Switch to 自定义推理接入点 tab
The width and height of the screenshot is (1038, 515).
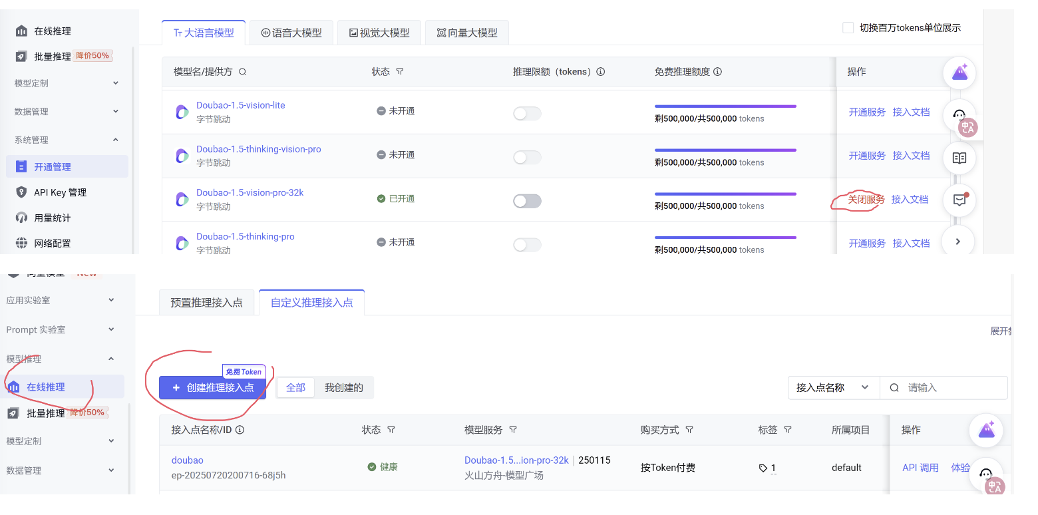(x=311, y=303)
